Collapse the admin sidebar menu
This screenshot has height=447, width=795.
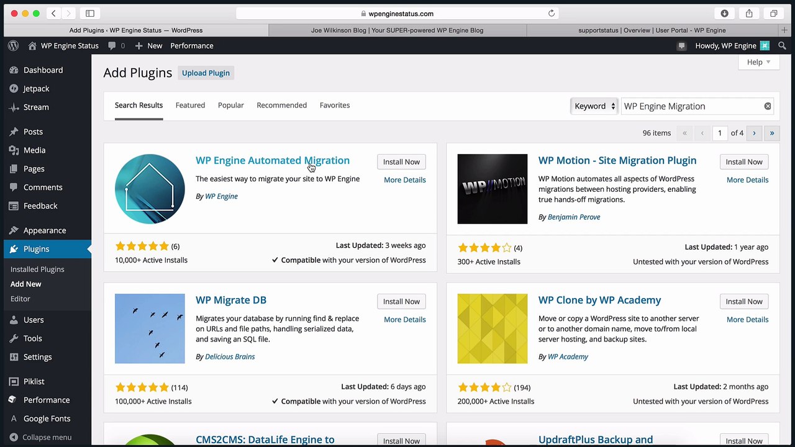(40, 437)
